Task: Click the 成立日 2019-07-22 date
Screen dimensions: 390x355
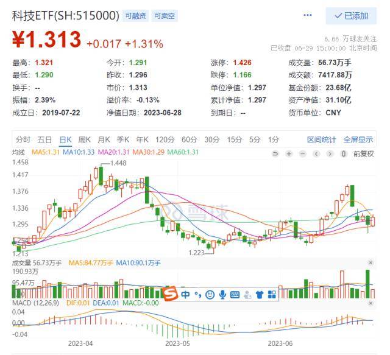Action: (x=61, y=113)
